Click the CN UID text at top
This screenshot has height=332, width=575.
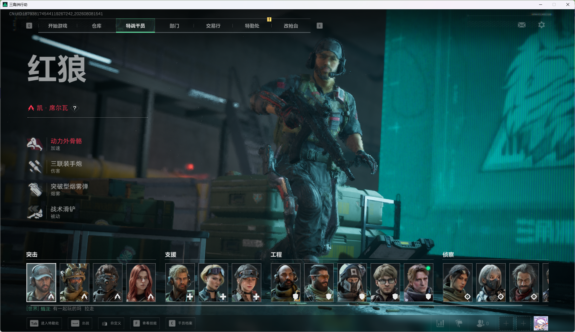(56, 14)
